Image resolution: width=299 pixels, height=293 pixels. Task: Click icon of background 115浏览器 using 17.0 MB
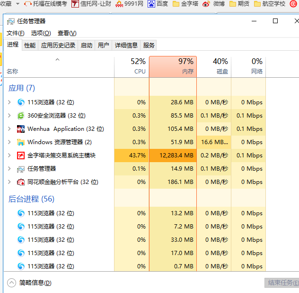[x=21, y=253]
